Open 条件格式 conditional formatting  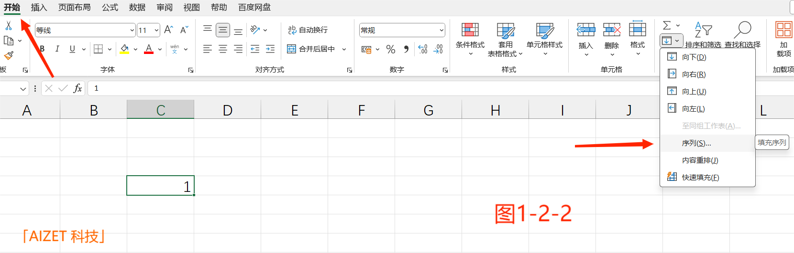(470, 39)
